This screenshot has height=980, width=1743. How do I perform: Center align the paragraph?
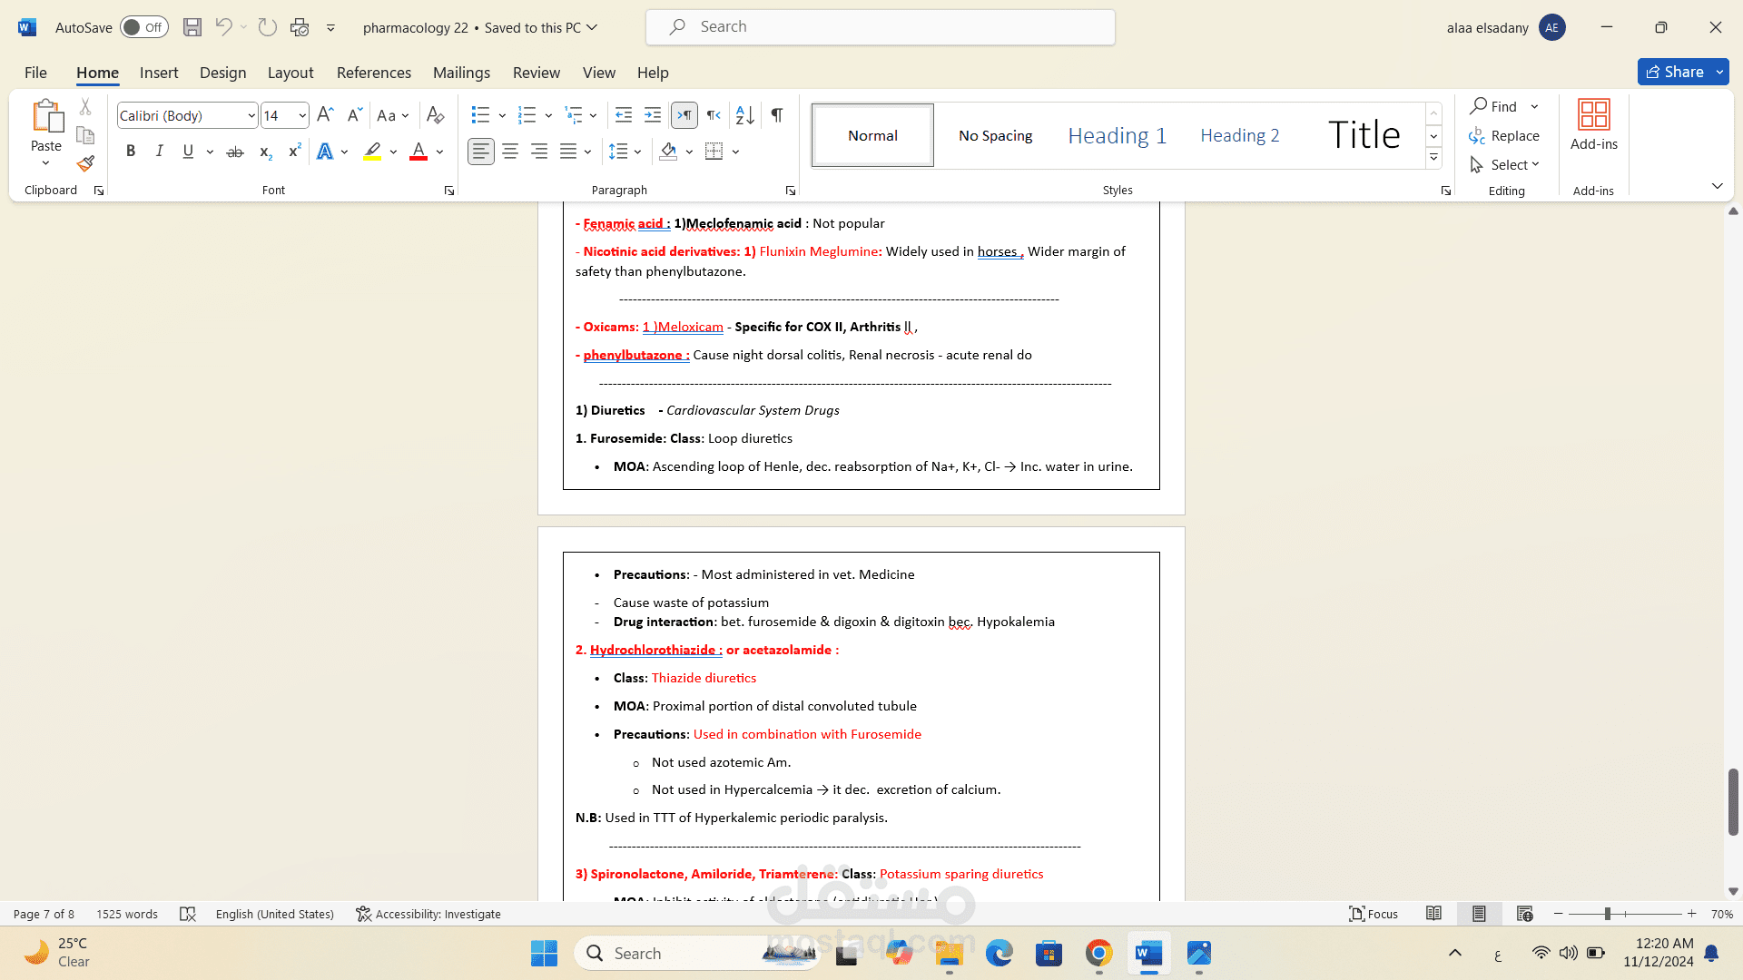(x=510, y=152)
